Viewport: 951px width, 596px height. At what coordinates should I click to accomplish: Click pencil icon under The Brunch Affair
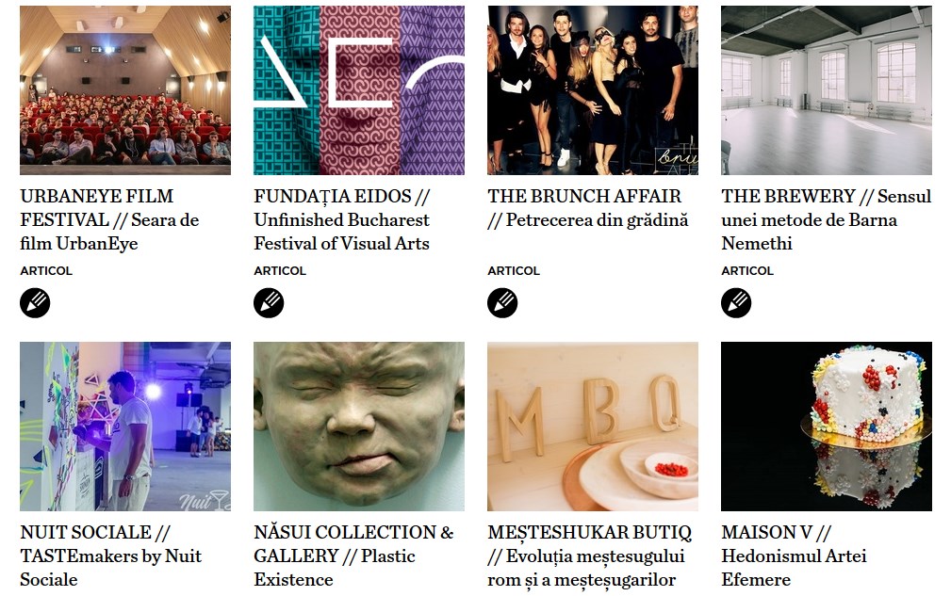click(502, 303)
